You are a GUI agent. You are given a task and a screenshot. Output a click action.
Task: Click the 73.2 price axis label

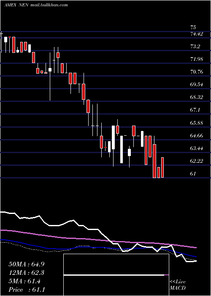pos(195,47)
